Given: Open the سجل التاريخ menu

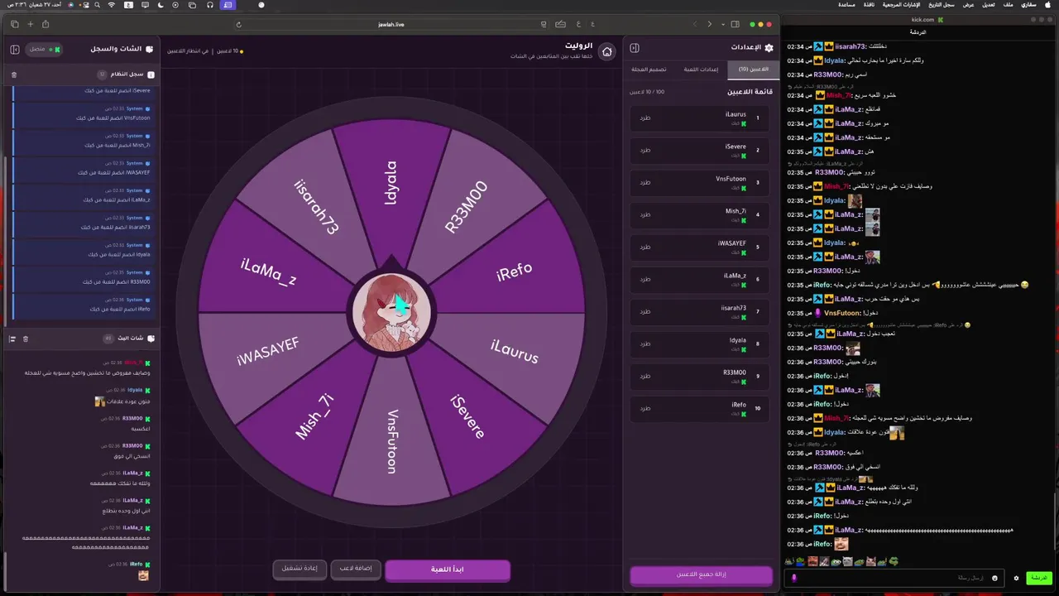Looking at the screenshot, I should [x=942, y=5].
